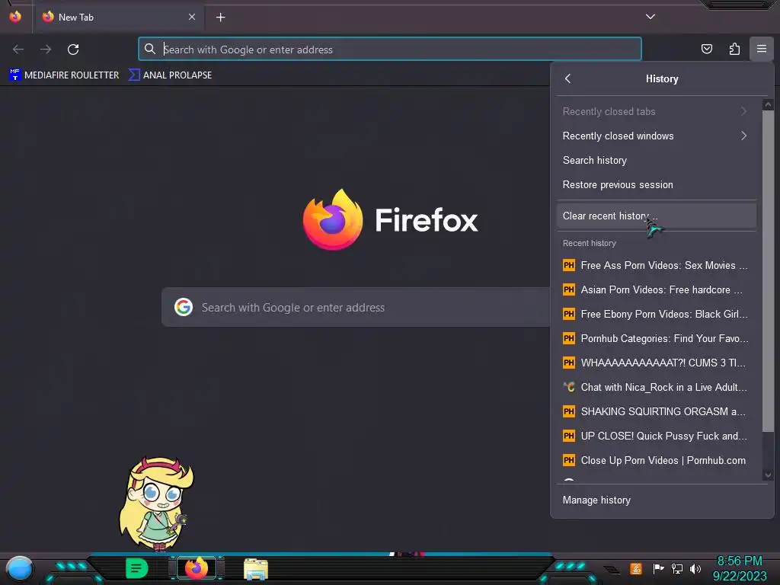Open the Action Center flag icon
This screenshot has width=780, height=585.
[658, 568]
